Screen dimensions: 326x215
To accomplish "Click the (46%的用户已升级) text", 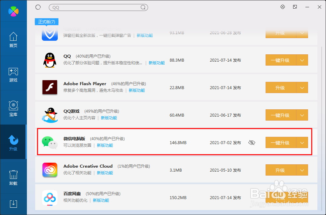I will 128,83.
